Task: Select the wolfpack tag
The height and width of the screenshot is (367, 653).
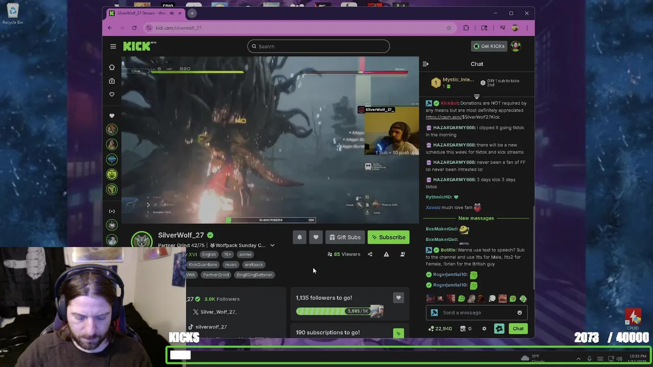Action: [254, 265]
